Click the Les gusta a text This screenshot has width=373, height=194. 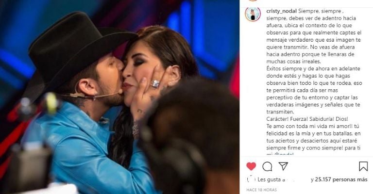tap(271, 179)
